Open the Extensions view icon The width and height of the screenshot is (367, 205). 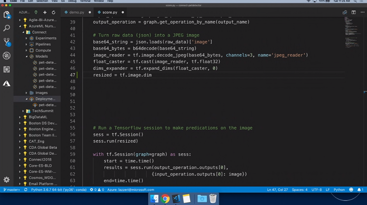tap(6, 69)
